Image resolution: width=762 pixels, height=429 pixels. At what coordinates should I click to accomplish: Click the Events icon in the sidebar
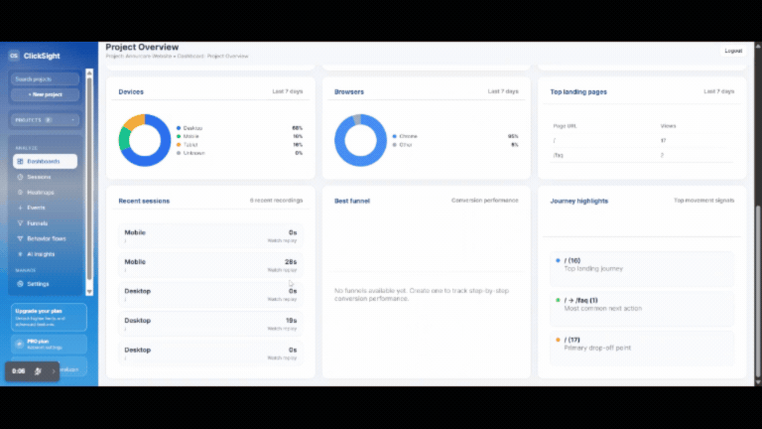[x=19, y=208]
